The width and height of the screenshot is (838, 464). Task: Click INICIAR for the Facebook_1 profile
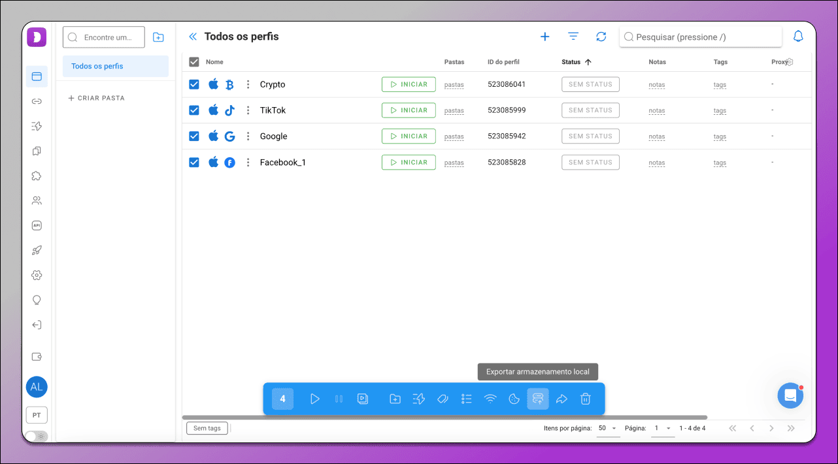[409, 162]
